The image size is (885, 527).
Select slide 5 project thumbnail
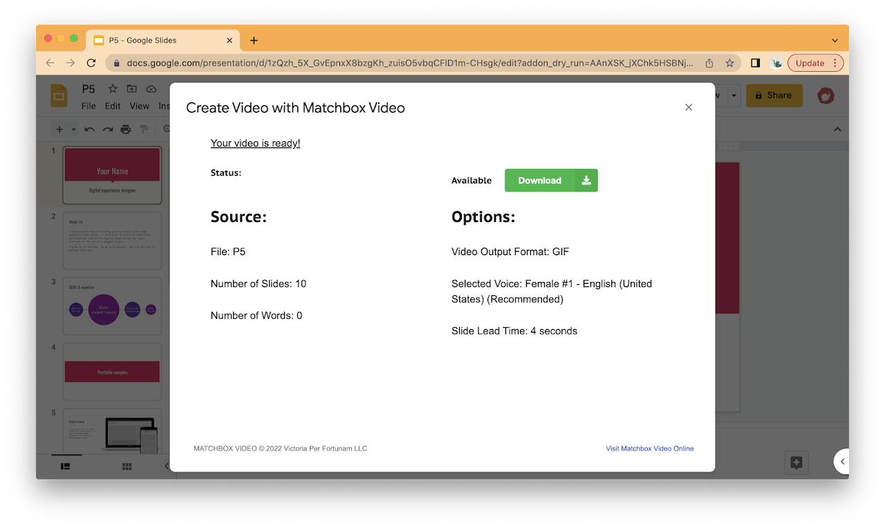pos(112,431)
